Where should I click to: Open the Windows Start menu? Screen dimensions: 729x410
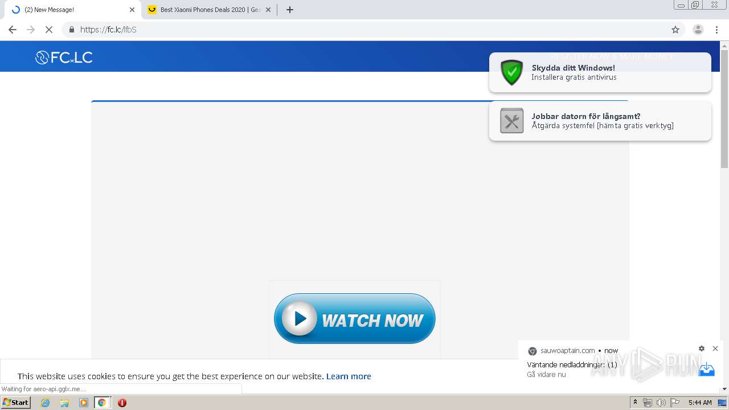pos(16,403)
